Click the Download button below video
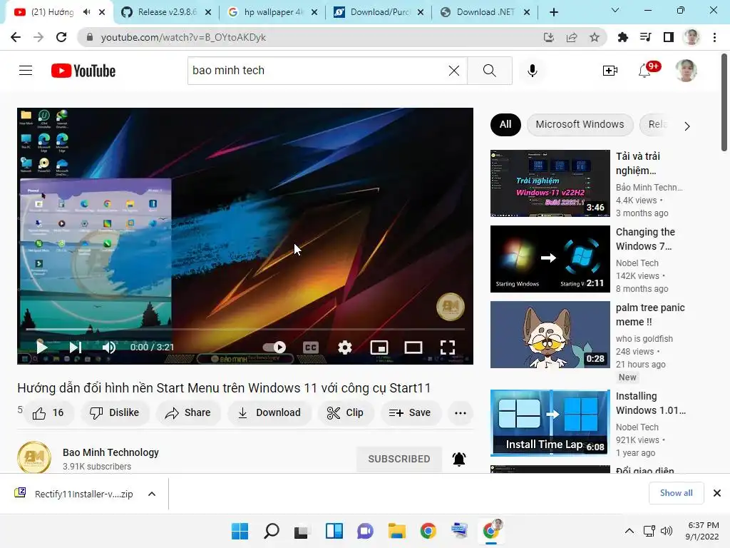The height and width of the screenshot is (548, 730). point(269,413)
